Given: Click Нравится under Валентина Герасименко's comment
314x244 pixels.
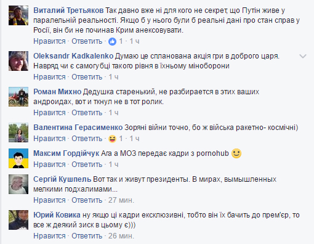Looking at the screenshot, I should click(49, 139).
